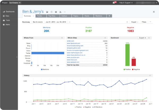Viewport: 159px width, 110px height.
Task: Switch to the Authors tab
Action: (66, 16)
